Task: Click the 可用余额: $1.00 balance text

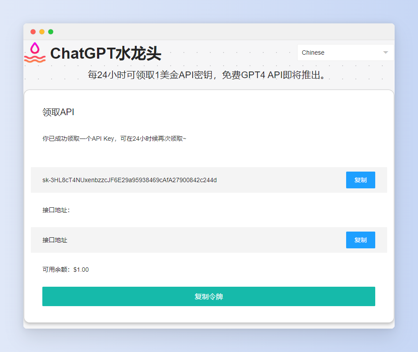Action: click(66, 270)
